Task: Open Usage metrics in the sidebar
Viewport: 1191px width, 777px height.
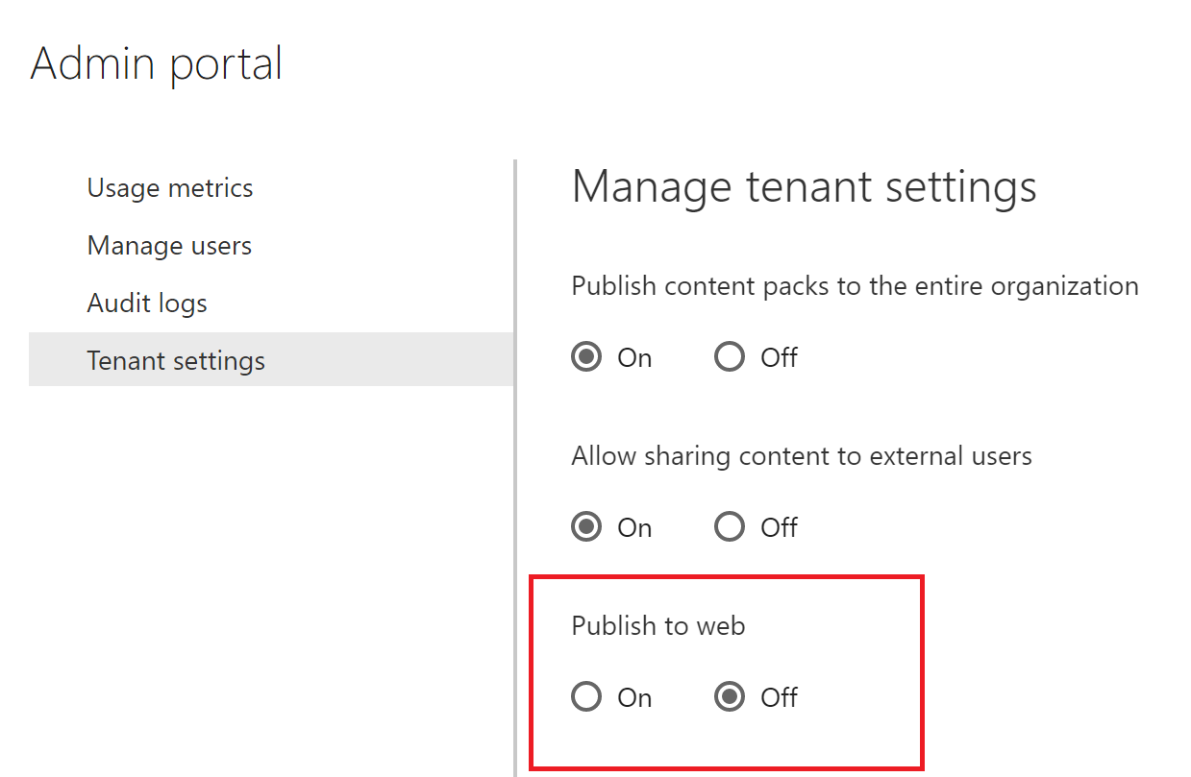Action: (170, 188)
